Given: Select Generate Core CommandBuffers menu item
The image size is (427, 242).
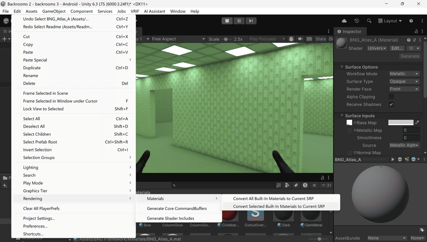Looking at the screenshot, I should pyautogui.click(x=178, y=209).
